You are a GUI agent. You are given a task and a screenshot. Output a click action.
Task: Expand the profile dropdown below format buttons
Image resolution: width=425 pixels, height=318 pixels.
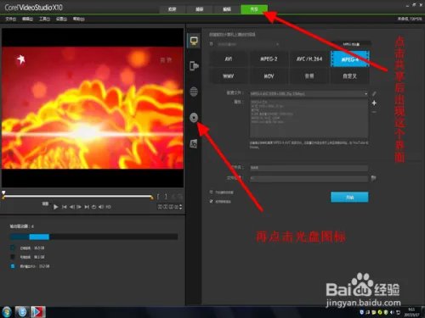(x=309, y=93)
